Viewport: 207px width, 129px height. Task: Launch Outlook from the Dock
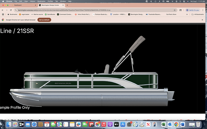tap(170, 124)
